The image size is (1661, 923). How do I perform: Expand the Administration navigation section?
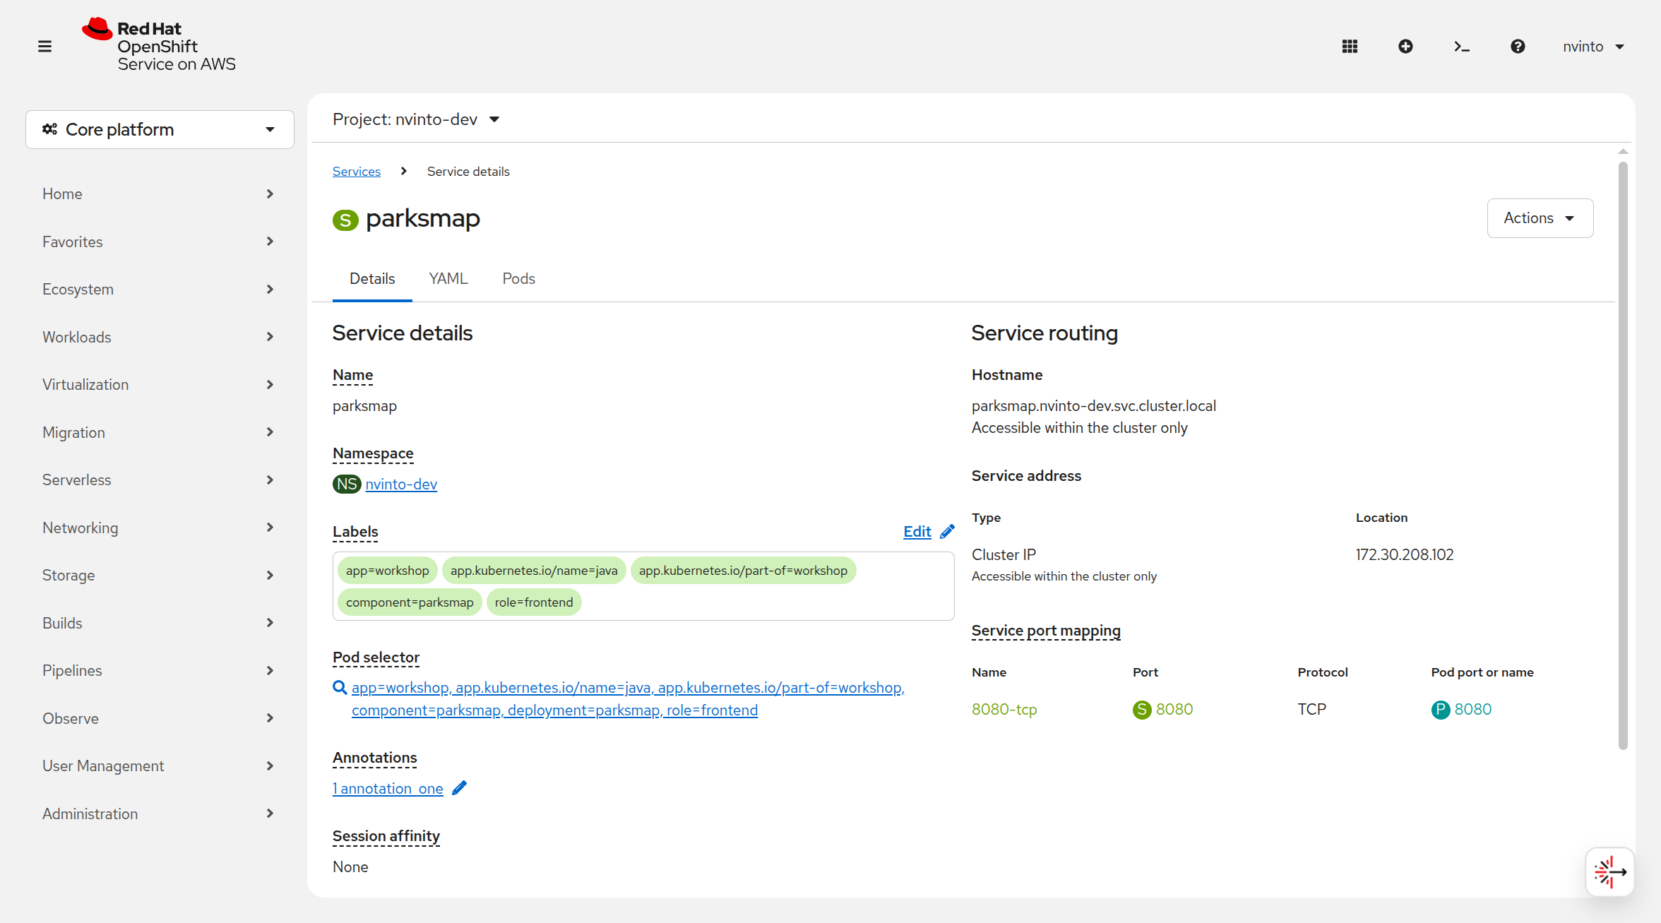tap(159, 814)
